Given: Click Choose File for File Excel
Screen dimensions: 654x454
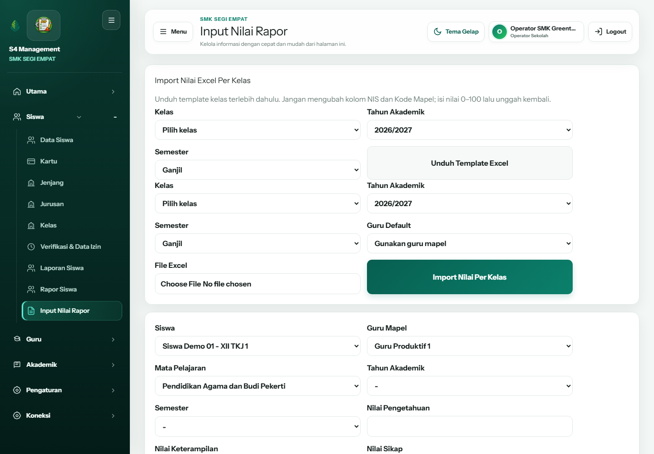Looking at the screenshot, I should click(180, 284).
